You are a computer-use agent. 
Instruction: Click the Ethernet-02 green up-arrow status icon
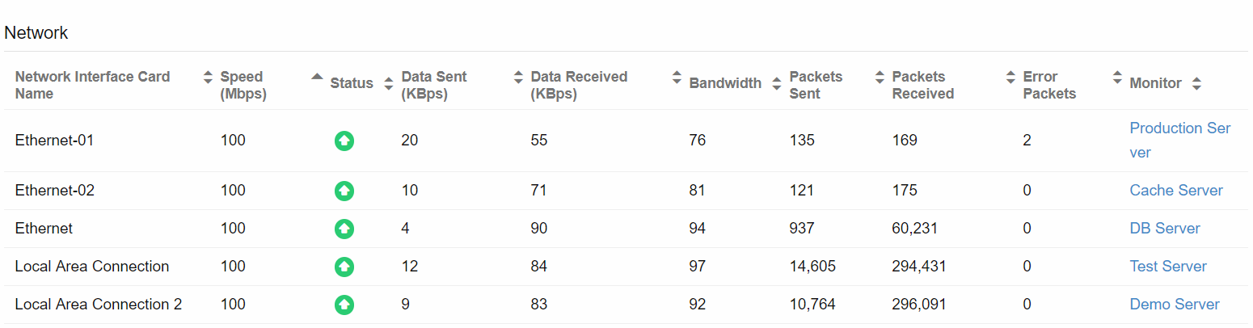[344, 191]
